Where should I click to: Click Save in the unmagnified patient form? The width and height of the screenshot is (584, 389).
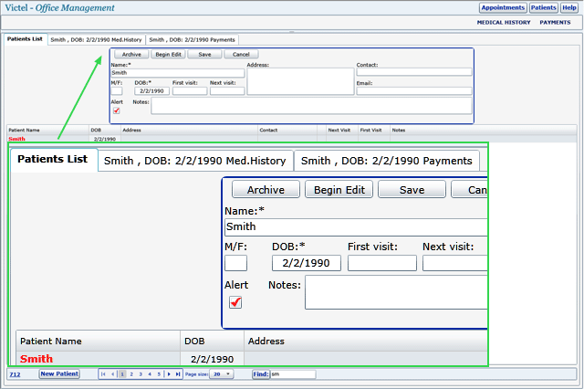point(204,55)
